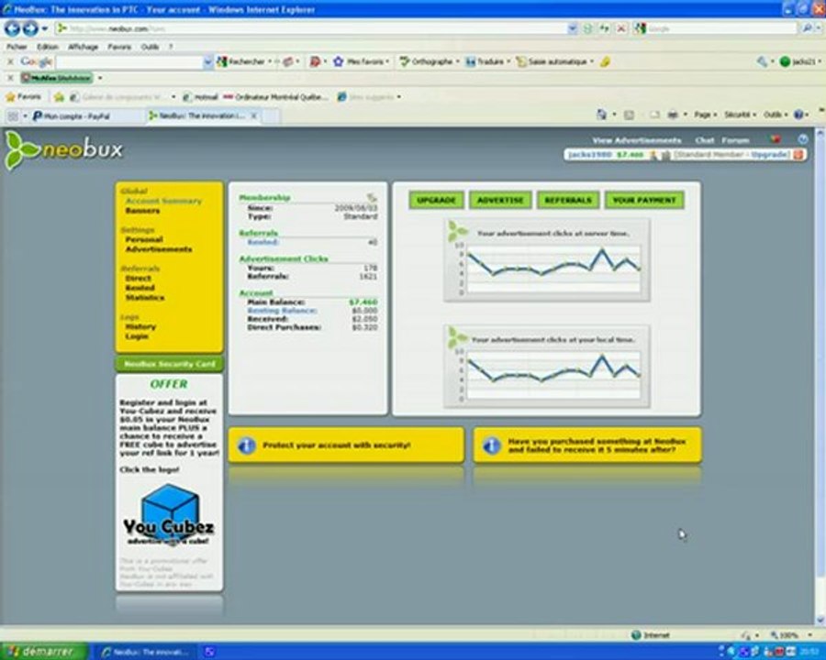Click the green ADVERTISE button

(500, 201)
